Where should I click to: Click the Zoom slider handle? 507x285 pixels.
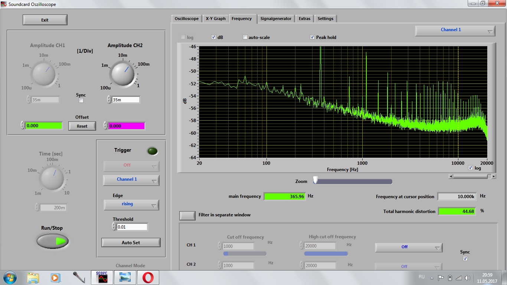click(315, 180)
